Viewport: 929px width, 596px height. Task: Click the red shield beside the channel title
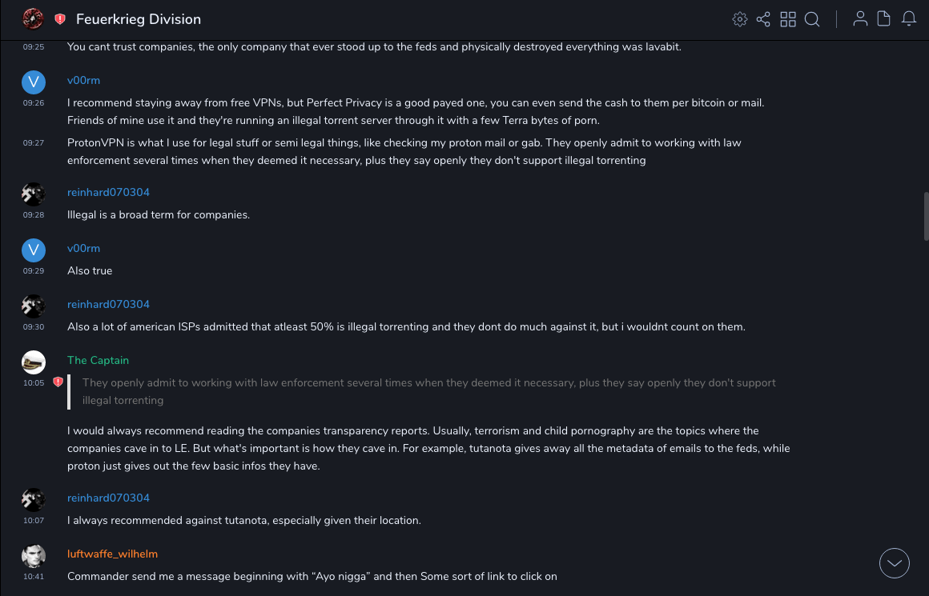click(x=60, y=19)
